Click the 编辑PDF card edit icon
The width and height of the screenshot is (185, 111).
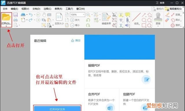click(146, 80)
